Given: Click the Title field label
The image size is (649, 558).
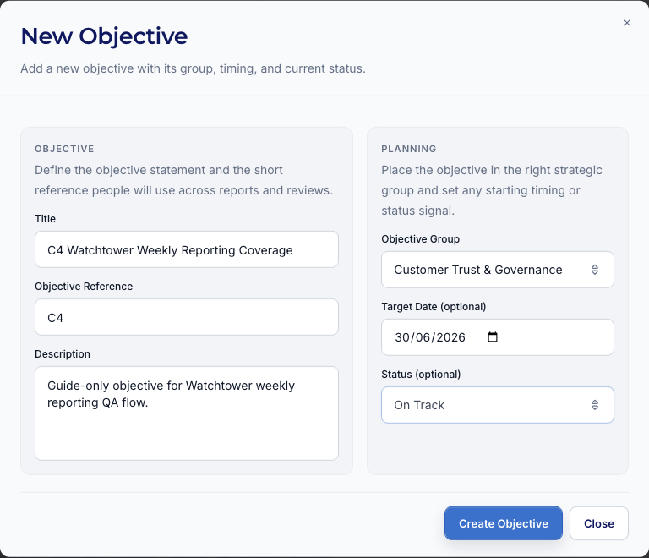Looking at the screenshot, I should [x=45, y=219].
